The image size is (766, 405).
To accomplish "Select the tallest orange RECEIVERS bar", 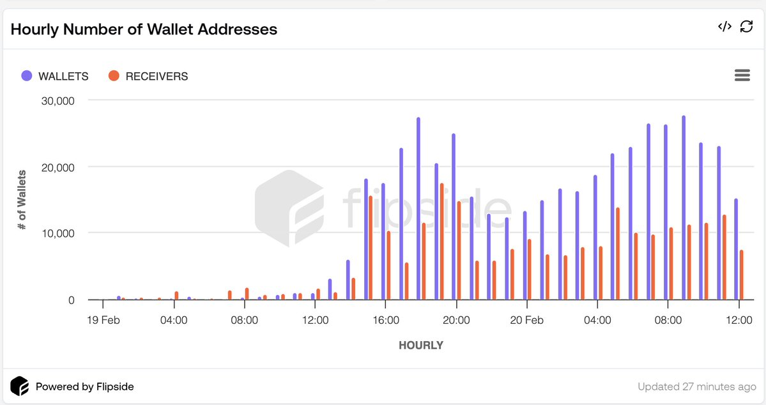I will (x=441, y=241).
